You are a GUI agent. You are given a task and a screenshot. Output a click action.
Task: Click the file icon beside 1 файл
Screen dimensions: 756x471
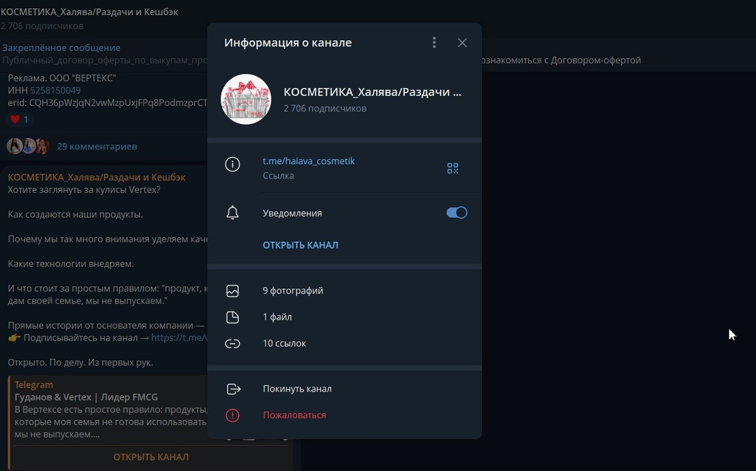coord(232,317)
